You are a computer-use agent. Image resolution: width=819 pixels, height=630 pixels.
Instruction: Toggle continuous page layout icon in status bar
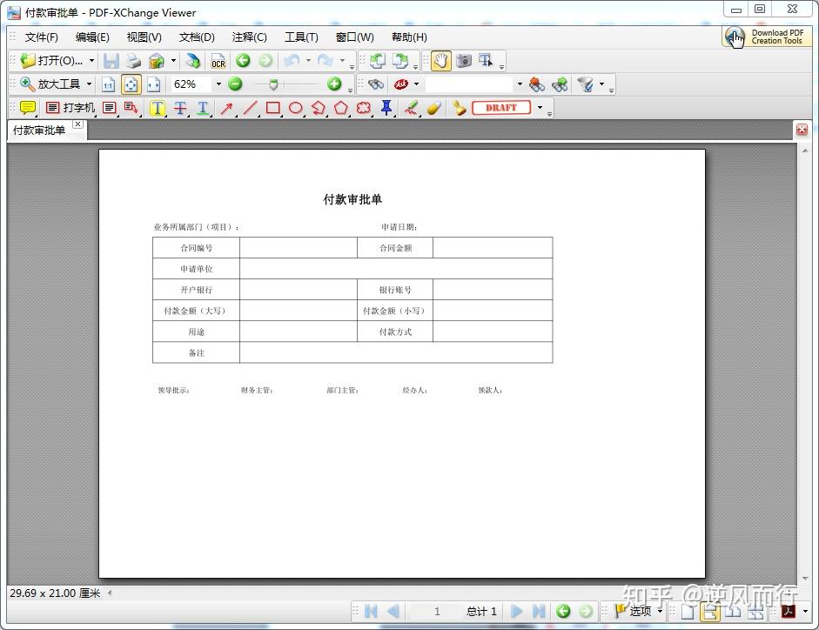click(x=710, y=611)
